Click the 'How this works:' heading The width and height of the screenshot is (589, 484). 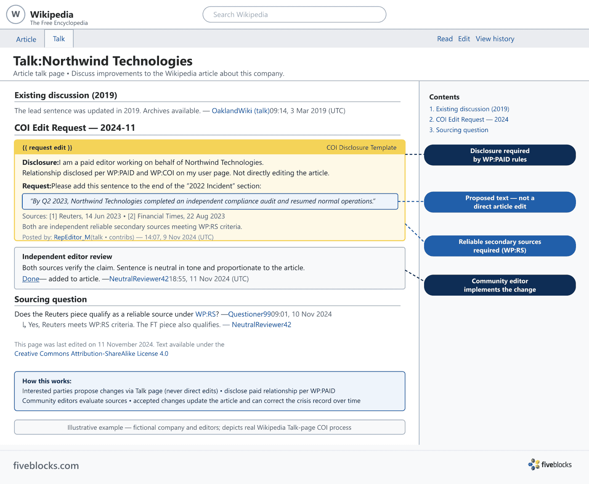47,381
